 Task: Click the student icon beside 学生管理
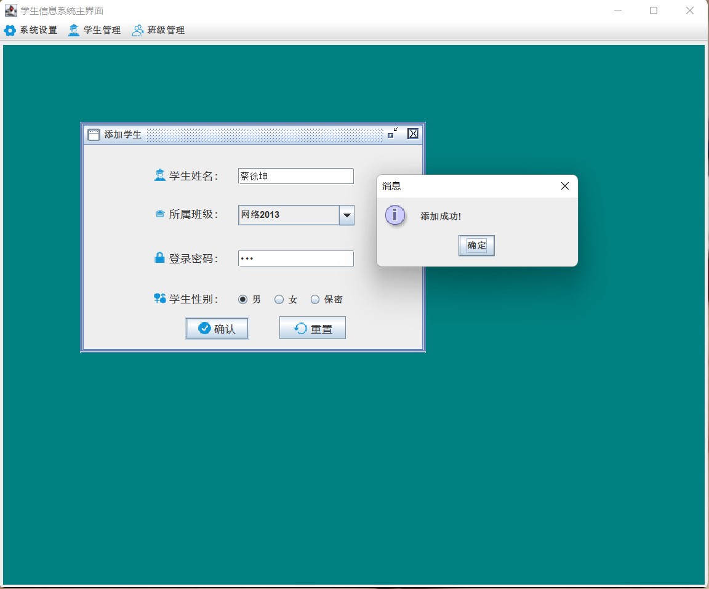74,30
